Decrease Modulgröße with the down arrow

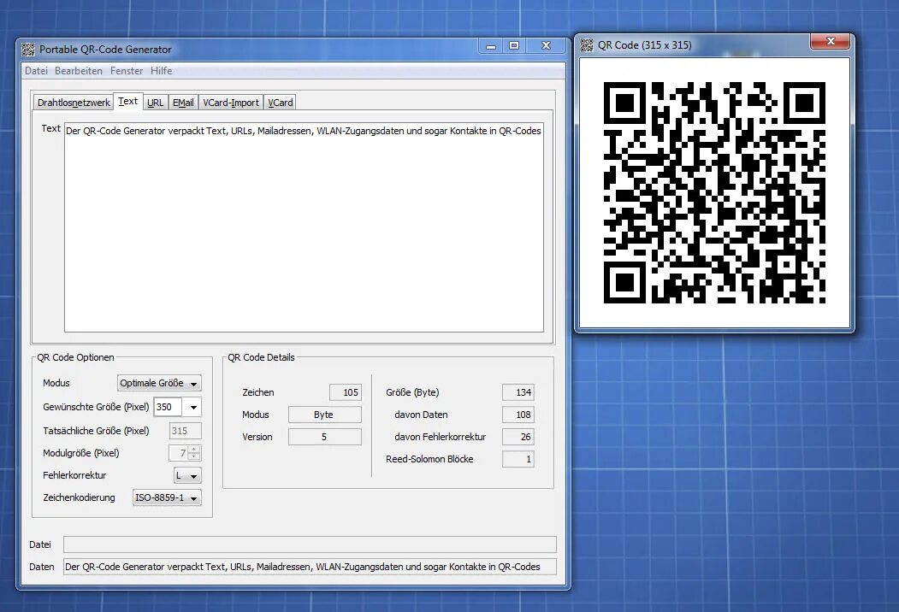194,456
